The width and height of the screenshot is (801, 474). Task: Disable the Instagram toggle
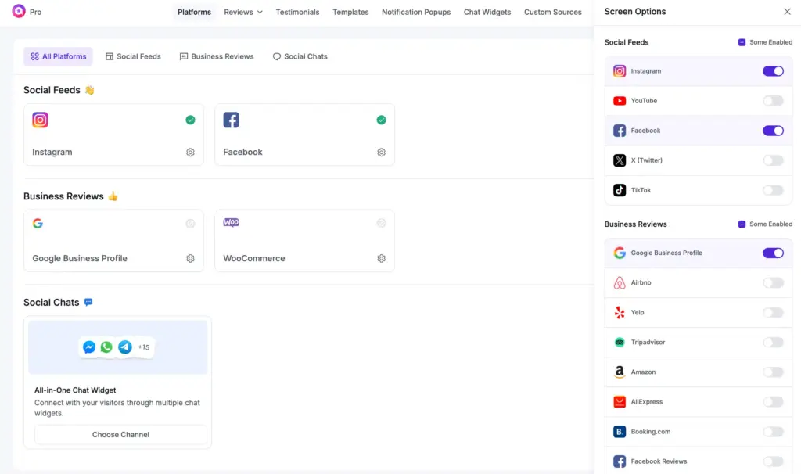pos(773,71)
